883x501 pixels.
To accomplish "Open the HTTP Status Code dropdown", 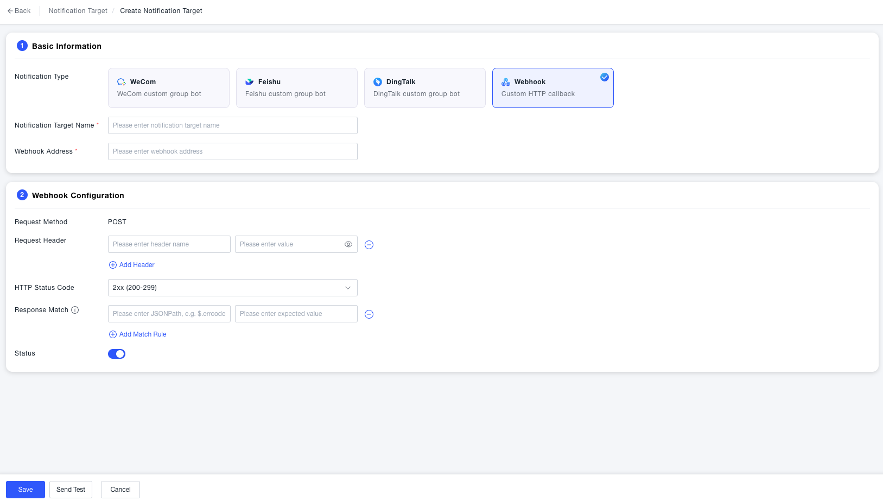I will (x=233, y=288).
